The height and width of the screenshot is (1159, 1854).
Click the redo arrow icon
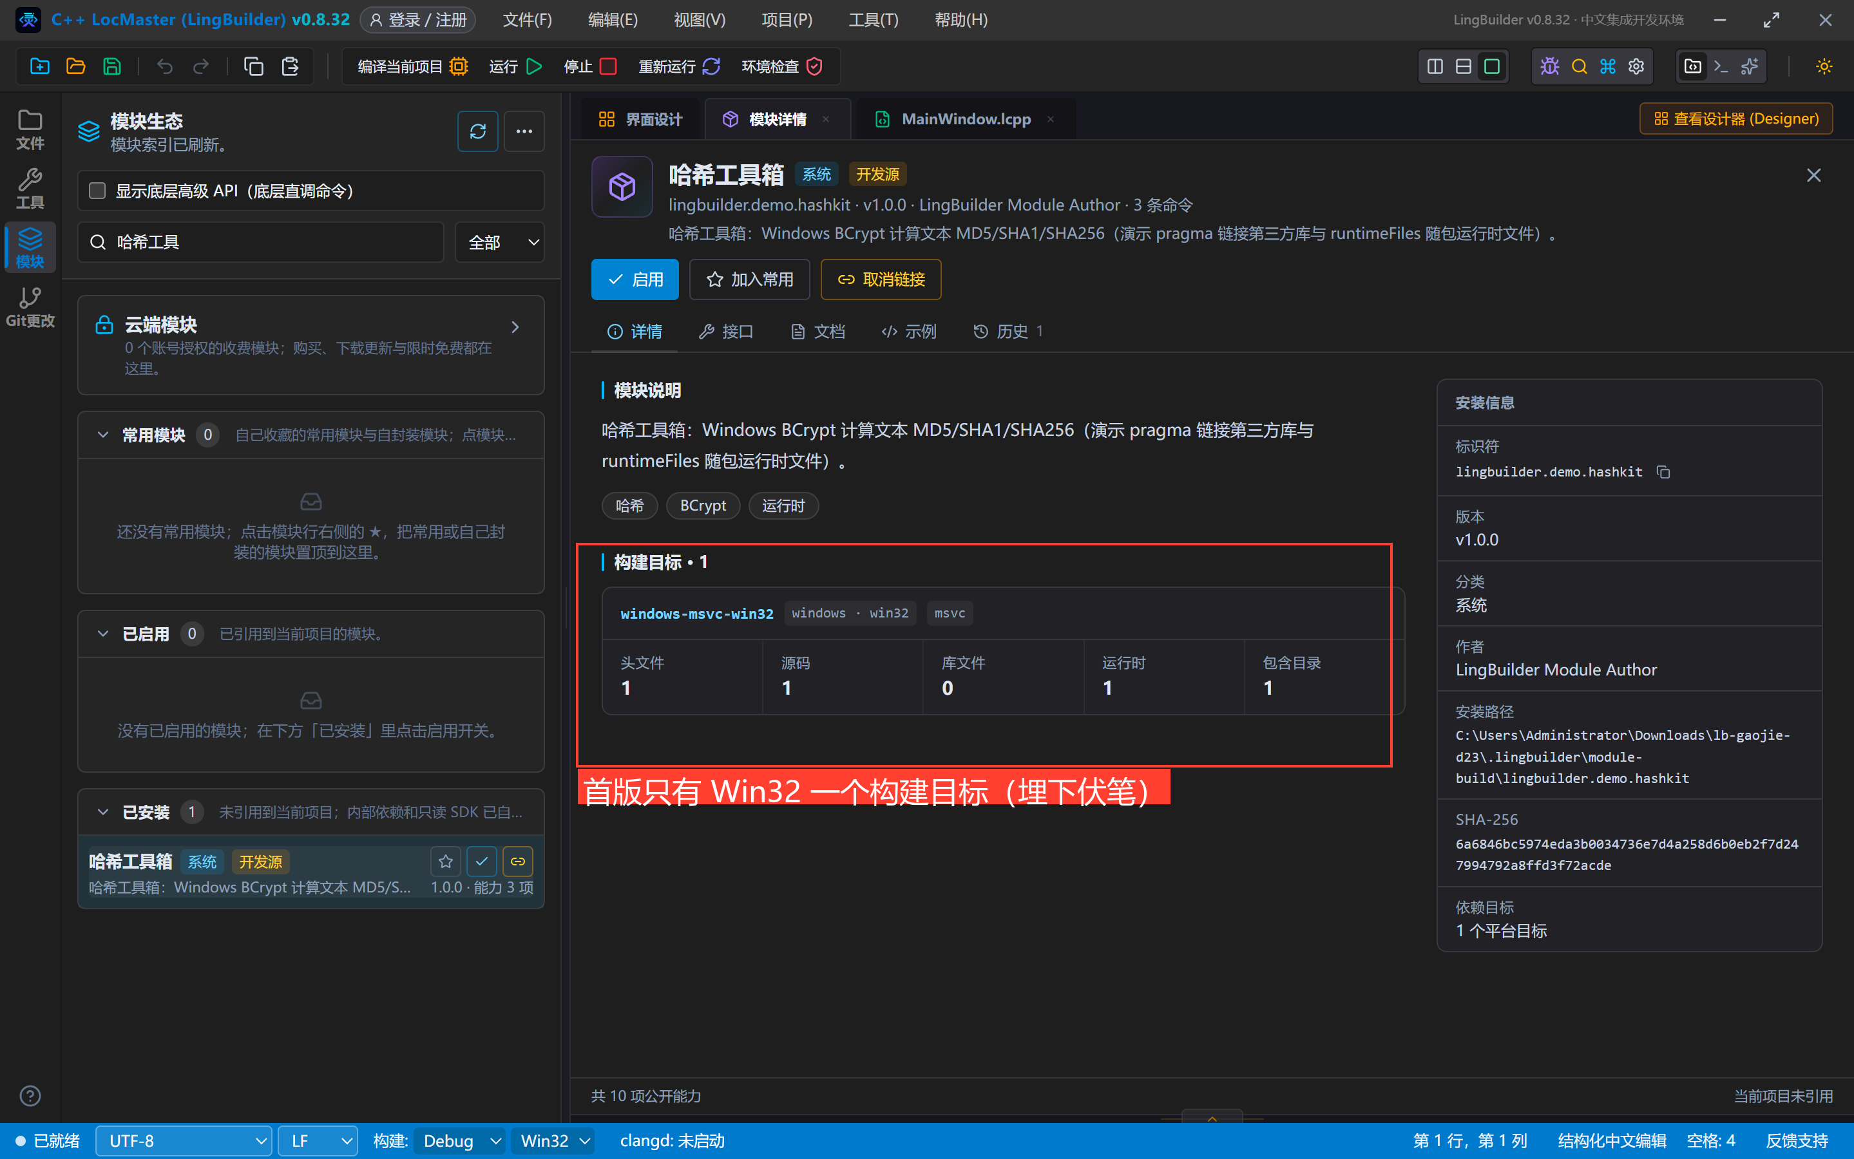click(x=201, y=67)
